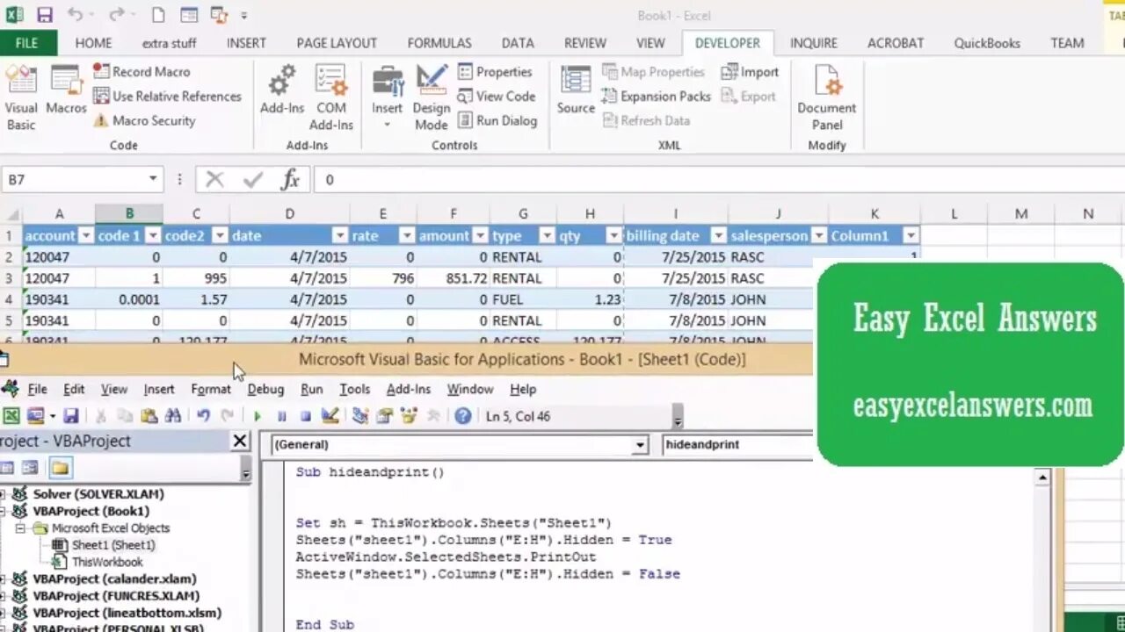
Task: Click View Microsoft Excel icon in VBA toolbar
Action: pyautogui.click(x=11, y=416)
